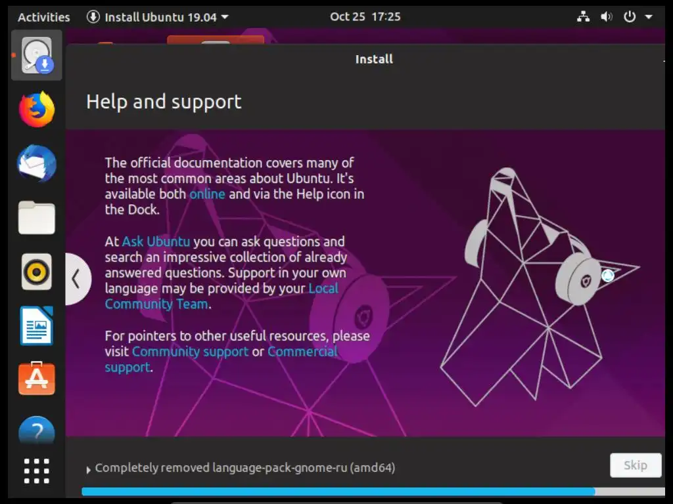Click status text Completely removed language-pack-gnome-ru
673x504 pixels.
[x=244, y=467]
